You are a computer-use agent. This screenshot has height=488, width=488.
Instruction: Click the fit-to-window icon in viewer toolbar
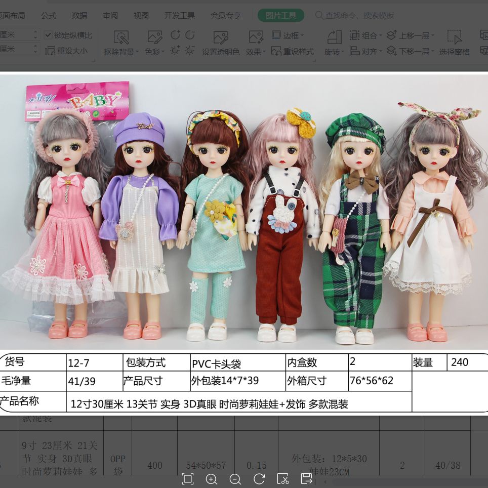(188, 479)
